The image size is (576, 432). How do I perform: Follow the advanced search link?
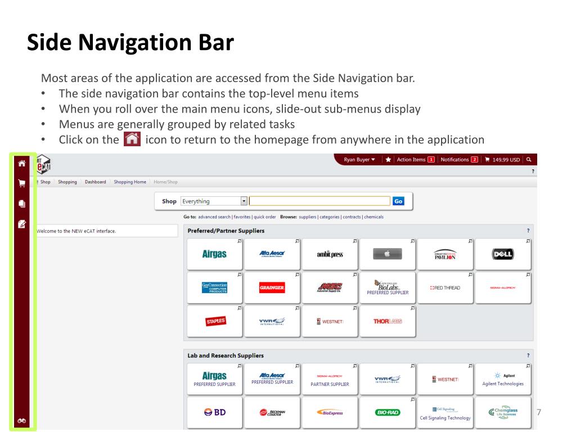214,217
